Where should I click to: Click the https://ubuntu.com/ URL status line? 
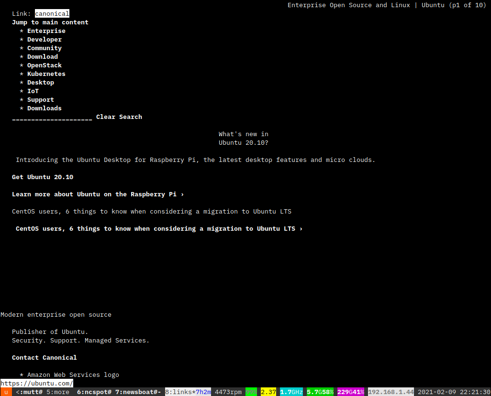click(x=37, y=383)
